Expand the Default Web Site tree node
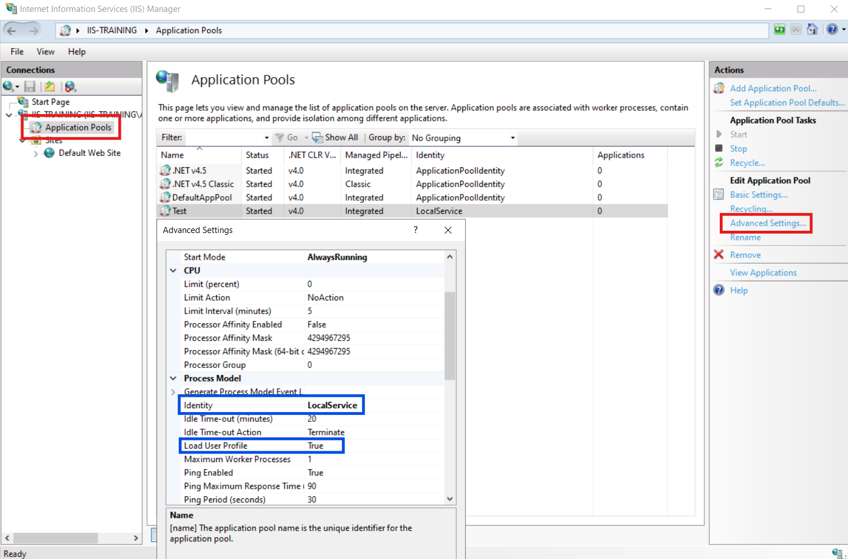The image size is (848, 559). 36,154
